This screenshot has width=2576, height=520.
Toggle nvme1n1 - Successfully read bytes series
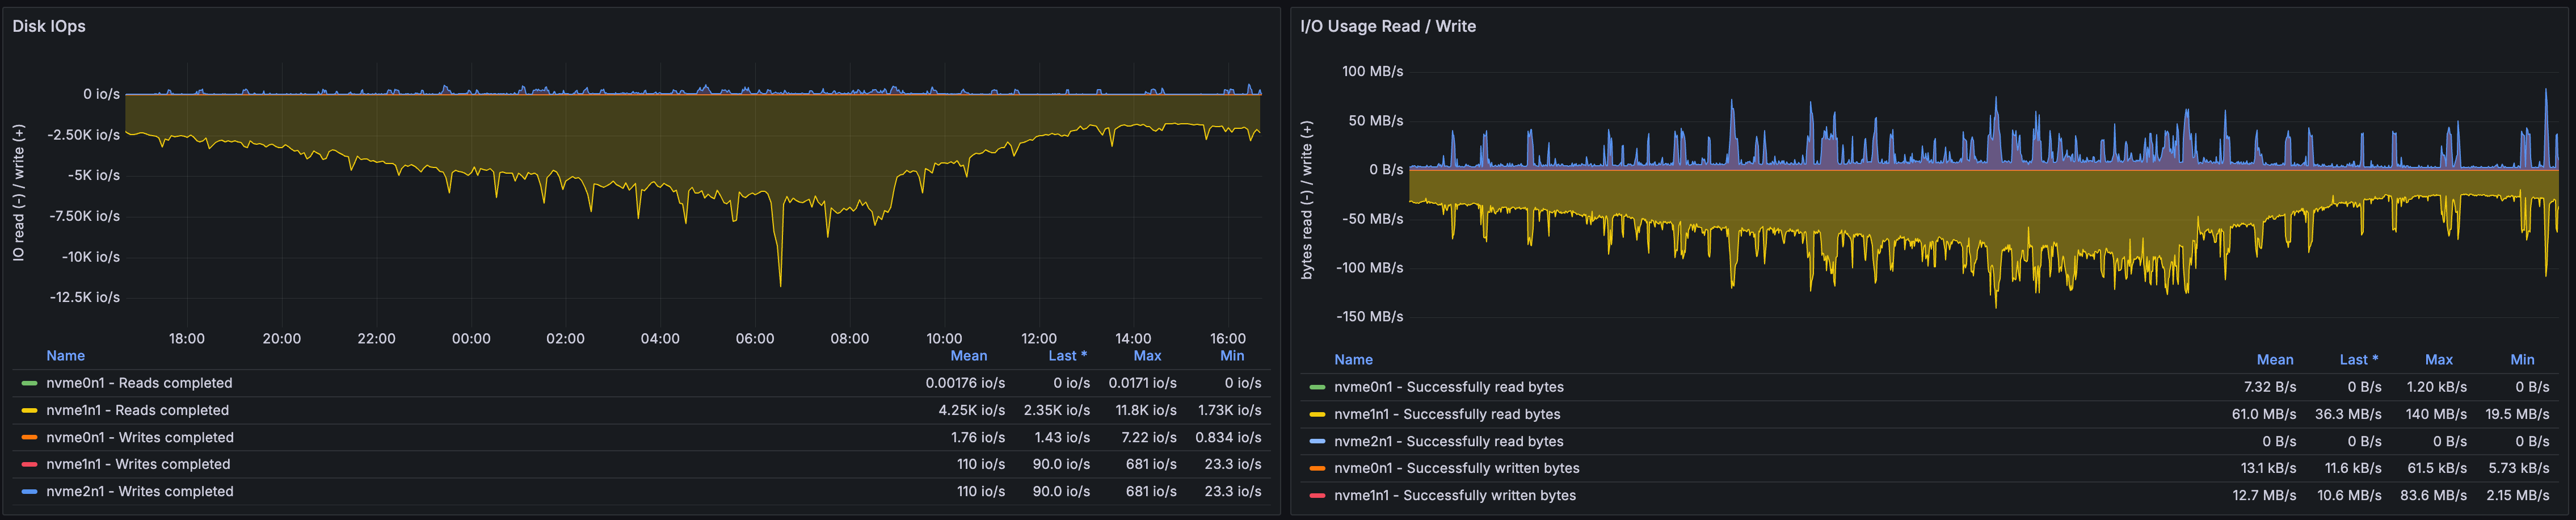[x=1446, y=414]
